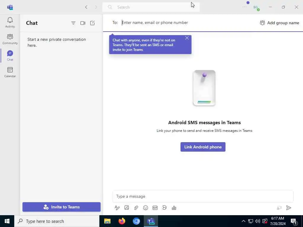The image size is (303, 227).
Task: Open the emoji picker
Action: tap(146, 208)
